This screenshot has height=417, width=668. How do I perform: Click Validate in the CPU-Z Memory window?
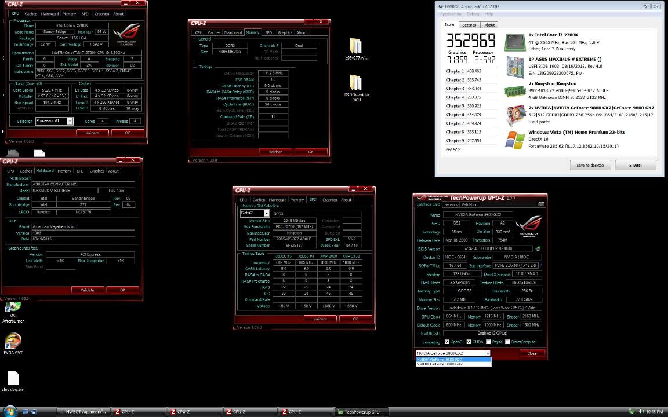point(275,152)
